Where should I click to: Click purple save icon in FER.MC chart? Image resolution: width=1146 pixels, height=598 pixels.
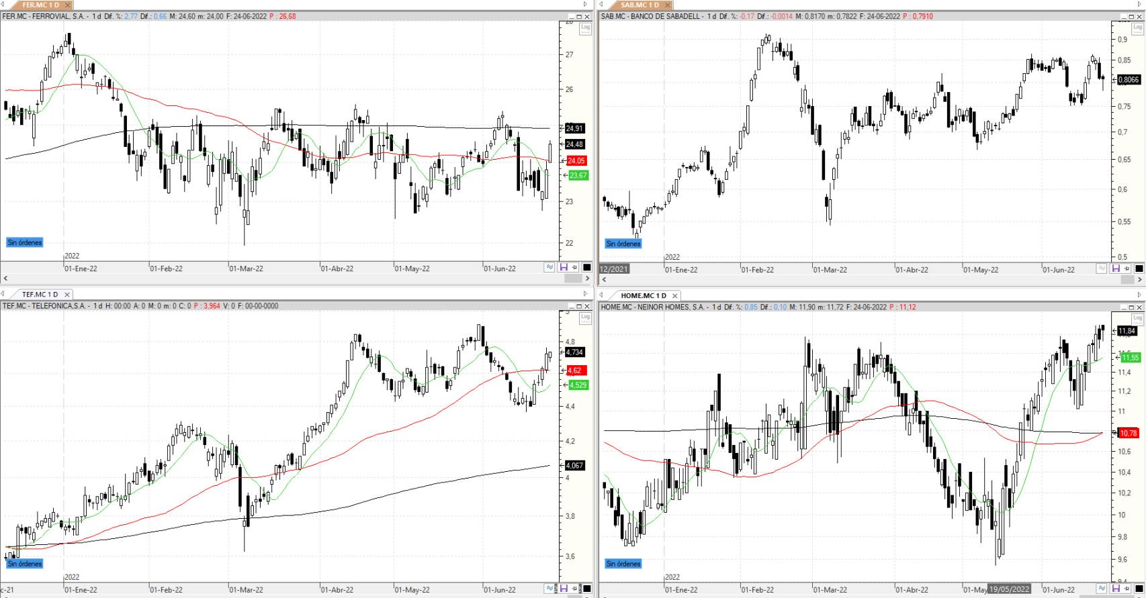click(x=563, y=267)
